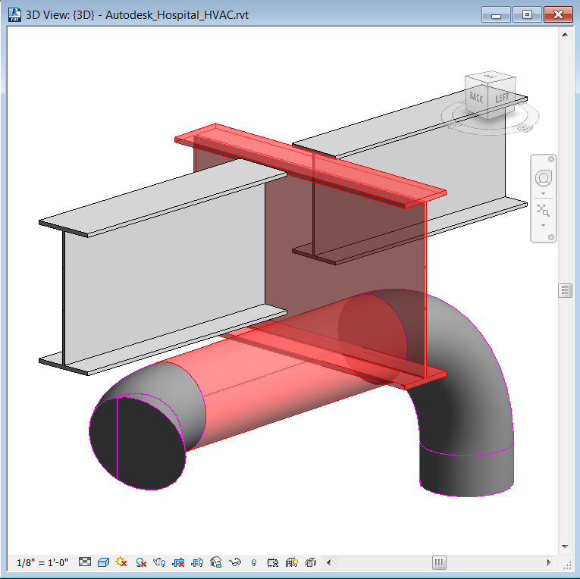Click the LEFT face of the ViewCube
The image size is (580, 579).
[x=501, y=98]
